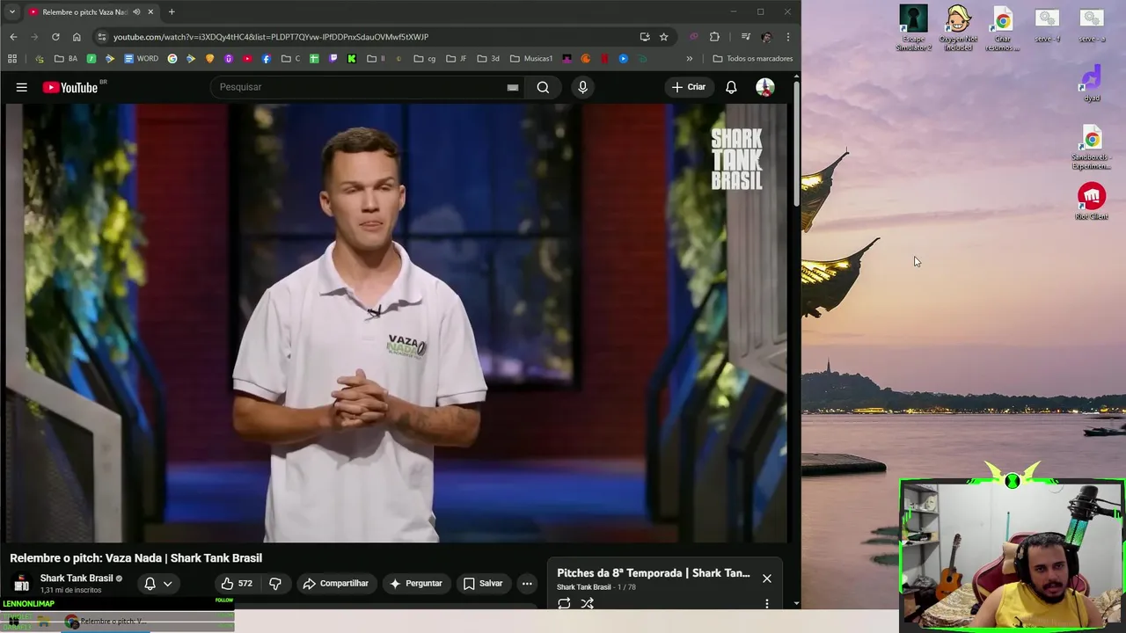Image resolution: width=1126 pixels, height=633 pixels.
Task: Select the dyad desktop shortcut
Action: 1092,83
